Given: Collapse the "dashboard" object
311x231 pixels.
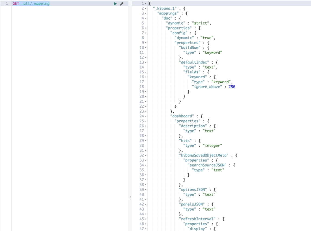Looking at the screenshot, I should tap(145, 116).
